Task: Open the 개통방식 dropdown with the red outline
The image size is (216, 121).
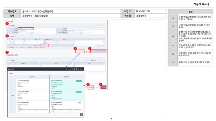Action: (x=26, y=29)
